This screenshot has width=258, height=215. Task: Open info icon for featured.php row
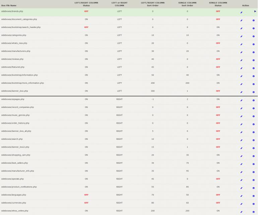pos(254,68)
